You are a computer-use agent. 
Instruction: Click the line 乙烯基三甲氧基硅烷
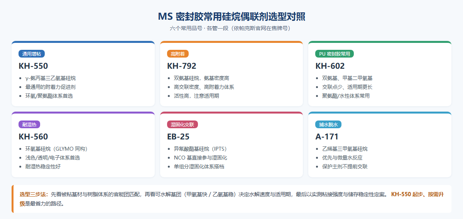[x=345, y=149]
